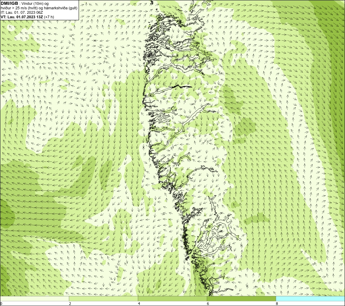Click the legend tick label '8'
Viewport: 345px width, 306px height.
[x=277, y=304]
